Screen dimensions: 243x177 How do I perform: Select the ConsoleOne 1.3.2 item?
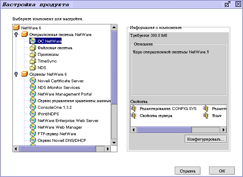(55, 108)
